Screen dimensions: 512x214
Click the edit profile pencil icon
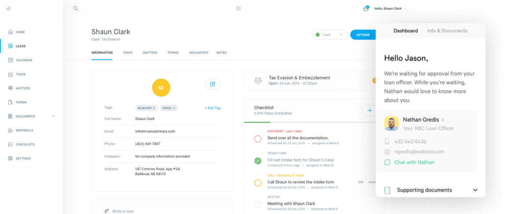click(x=212, y=84)
